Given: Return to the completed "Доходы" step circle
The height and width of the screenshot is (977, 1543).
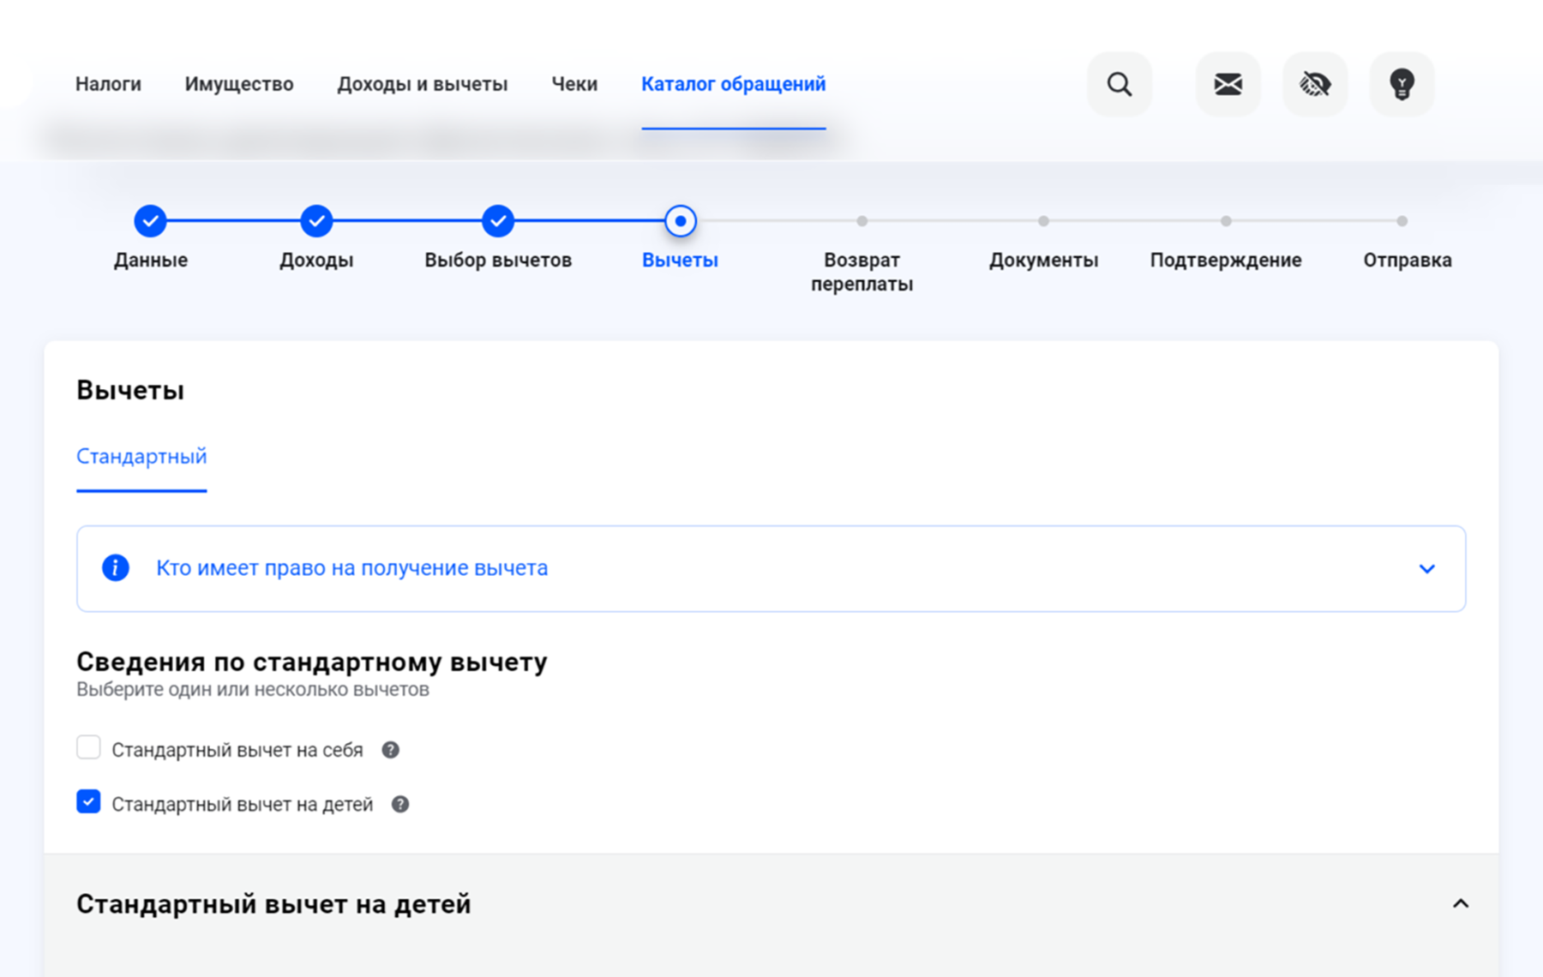Looking at the screenshot, I should click(x=316, y=221).
